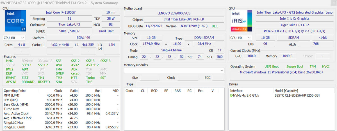Click the Prod. Unit field
337x131 pixels.
pos(107,31)
